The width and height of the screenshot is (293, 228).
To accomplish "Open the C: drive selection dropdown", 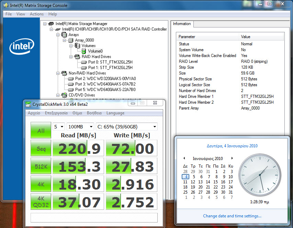I will [x=127, y=127].
